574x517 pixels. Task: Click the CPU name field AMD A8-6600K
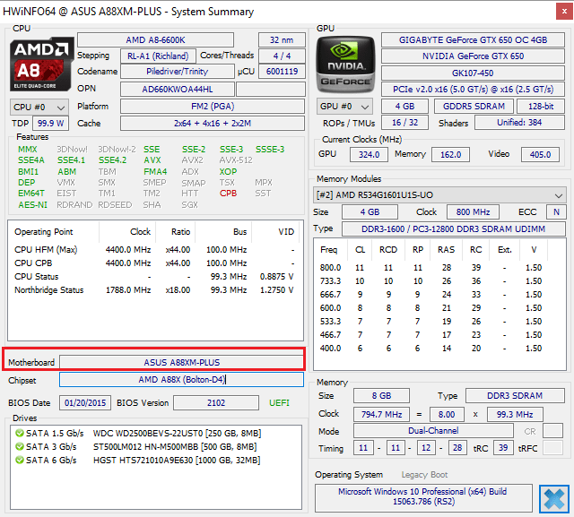click(x=155, y=39)
